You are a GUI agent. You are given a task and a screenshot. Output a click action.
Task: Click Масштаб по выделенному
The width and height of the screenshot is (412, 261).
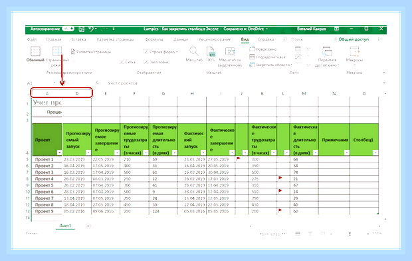click(x=230, y=57)
